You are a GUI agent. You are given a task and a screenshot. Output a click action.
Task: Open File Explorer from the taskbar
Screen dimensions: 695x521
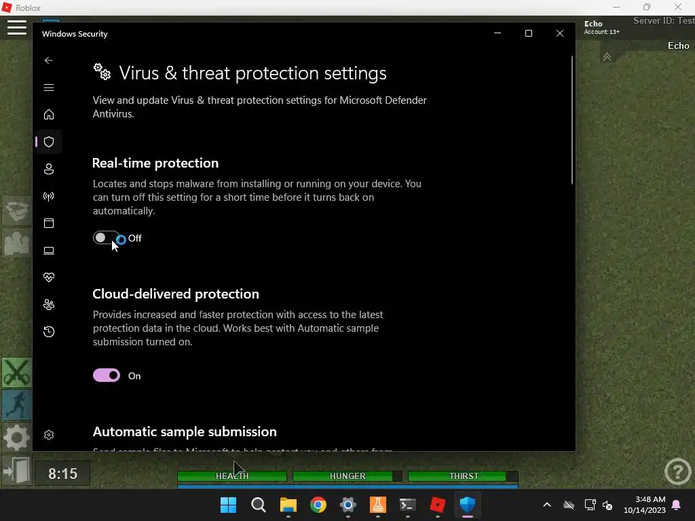288,505
